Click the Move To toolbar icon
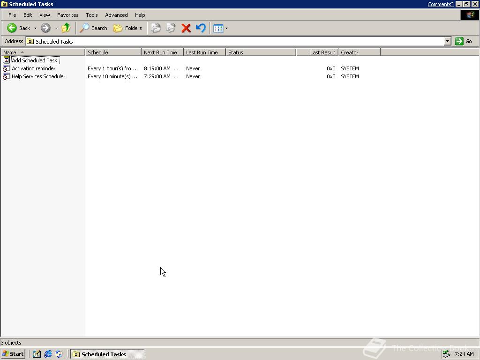Screen dimensions: 480x360 click(156, 28)
